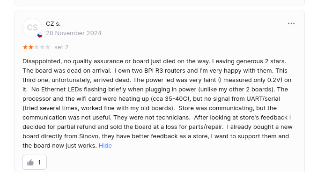
Task: Collapse the review with the Hide link
Action: tap(105, 146)
